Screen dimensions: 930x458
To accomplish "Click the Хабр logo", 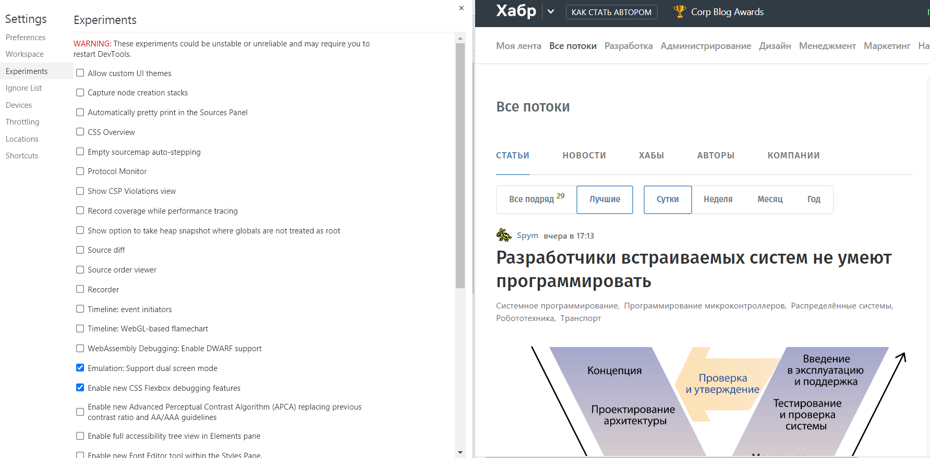I will point(516,11).
